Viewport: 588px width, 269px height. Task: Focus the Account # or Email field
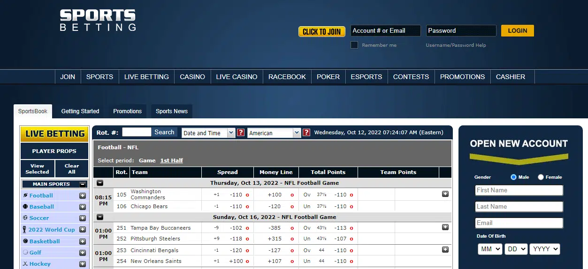point(385,31)
